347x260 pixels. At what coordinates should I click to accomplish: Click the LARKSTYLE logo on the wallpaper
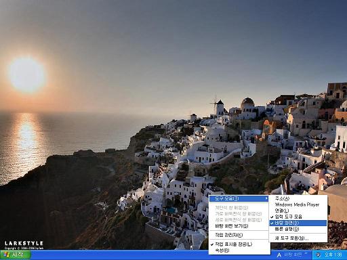pos(24,244)
